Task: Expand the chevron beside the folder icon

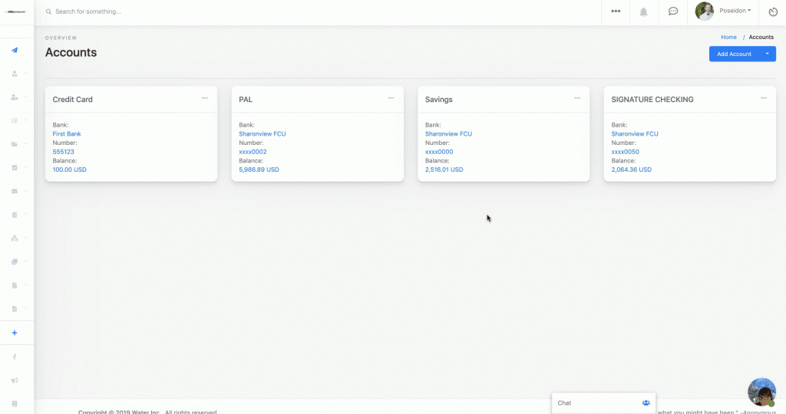Action: (x=25, y=144)
